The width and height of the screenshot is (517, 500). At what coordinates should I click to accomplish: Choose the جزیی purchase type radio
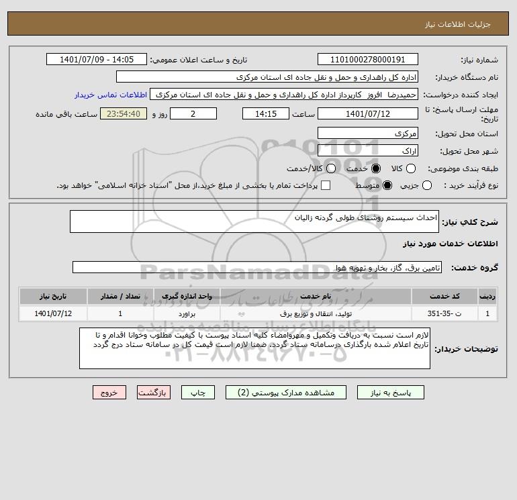[426, 185]
